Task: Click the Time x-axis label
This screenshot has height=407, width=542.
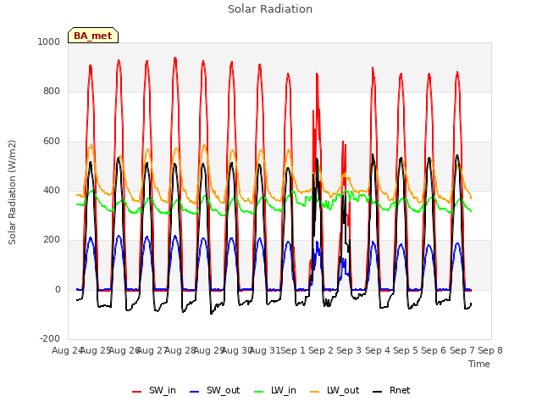Action: pyautogui.click(x=479, y=364)
